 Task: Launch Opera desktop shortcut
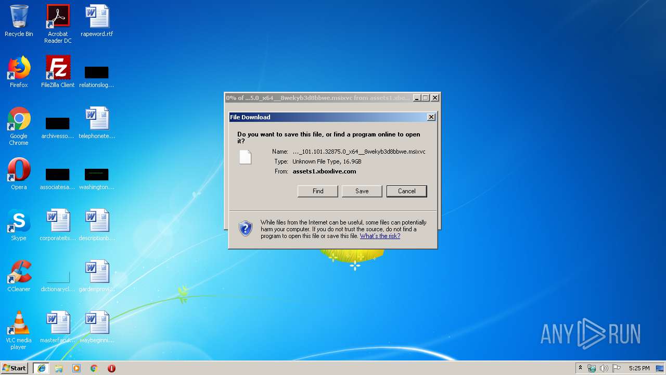(19, 174)
